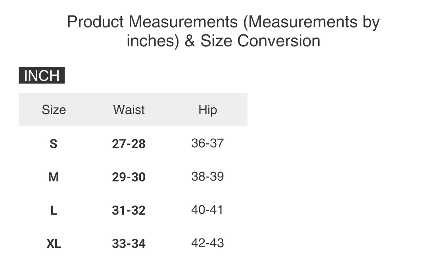Select the XL size row label
The width and height of the screenshot is (428, 261).
tap(54, 244)
